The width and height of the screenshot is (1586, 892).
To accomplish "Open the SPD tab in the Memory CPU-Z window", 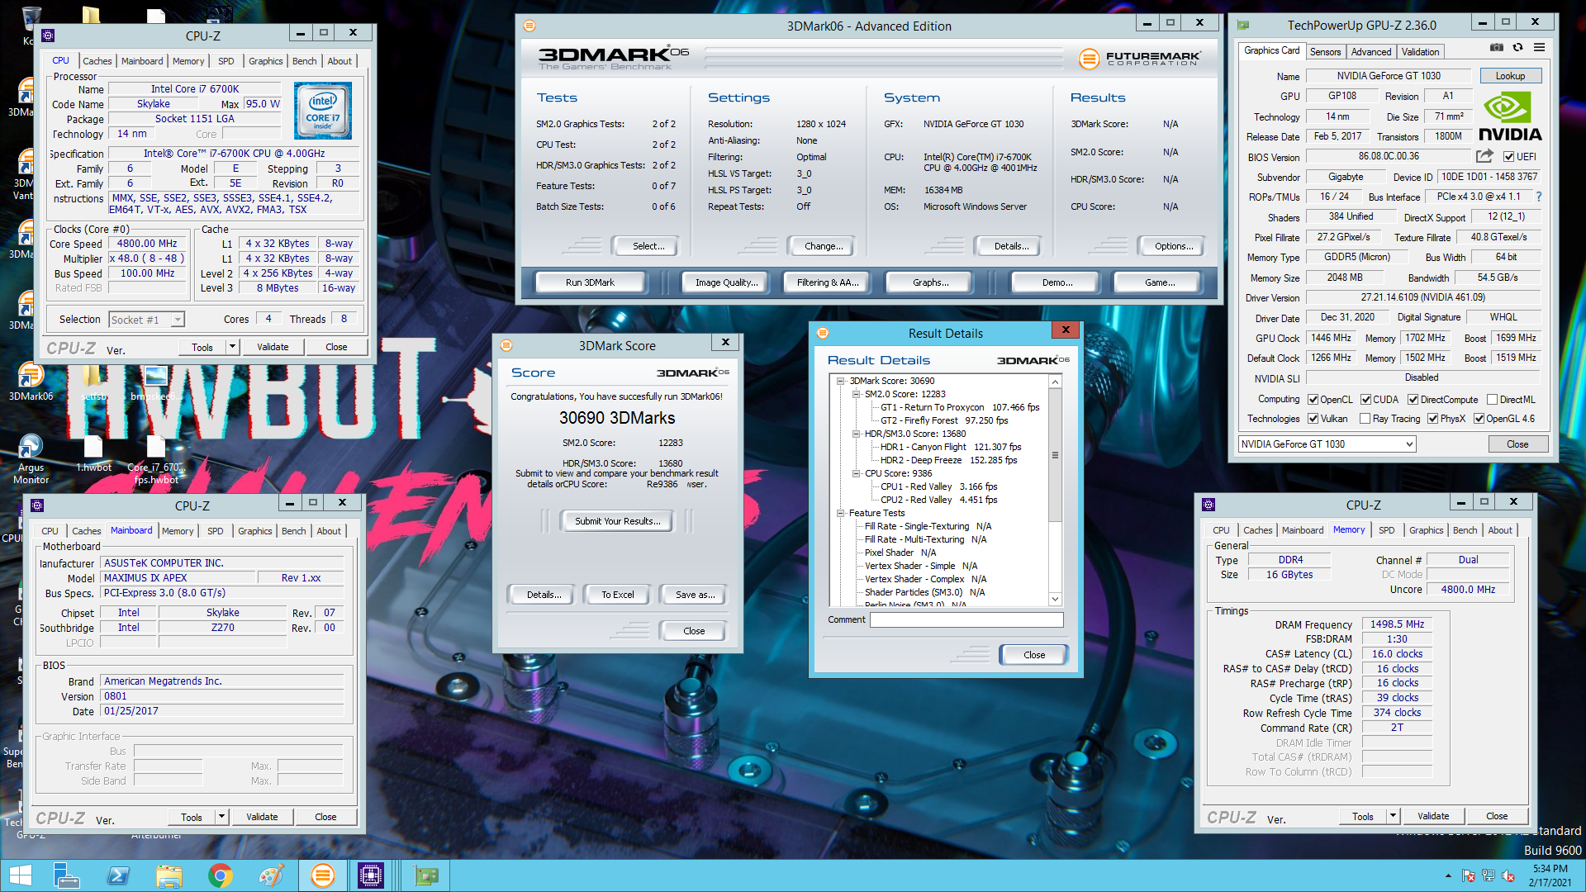I will tap(1386, 530).
